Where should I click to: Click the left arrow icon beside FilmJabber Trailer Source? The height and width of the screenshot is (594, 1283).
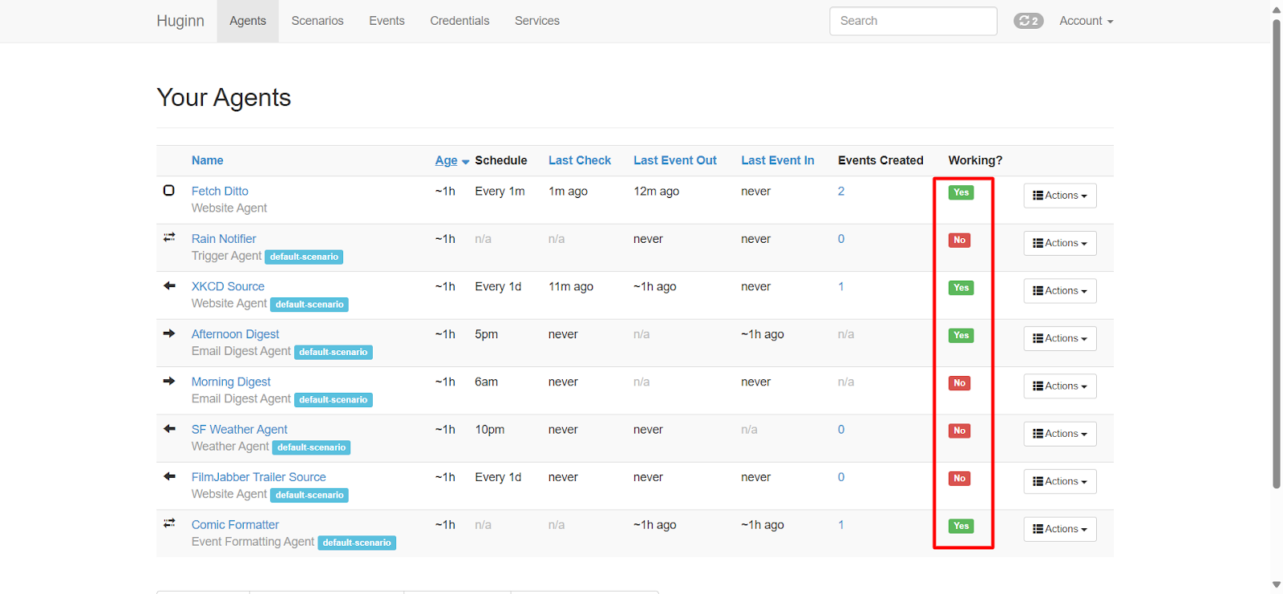169,476
